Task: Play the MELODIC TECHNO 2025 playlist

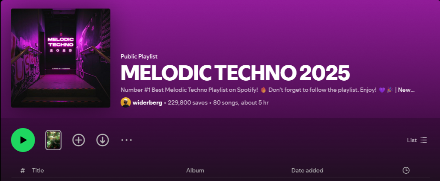Action: (23, 140)
